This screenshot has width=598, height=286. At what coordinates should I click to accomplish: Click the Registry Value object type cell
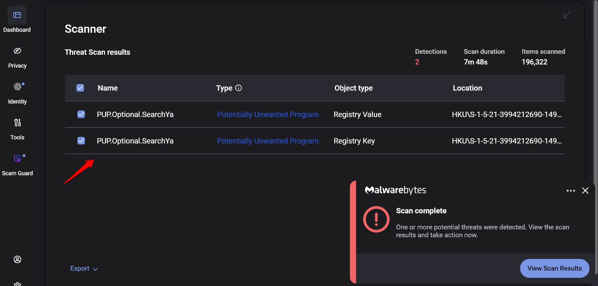357,115
